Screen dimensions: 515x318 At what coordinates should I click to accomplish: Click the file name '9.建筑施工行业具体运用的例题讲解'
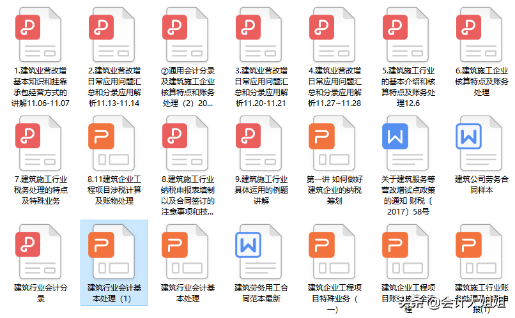click(261, 190)
